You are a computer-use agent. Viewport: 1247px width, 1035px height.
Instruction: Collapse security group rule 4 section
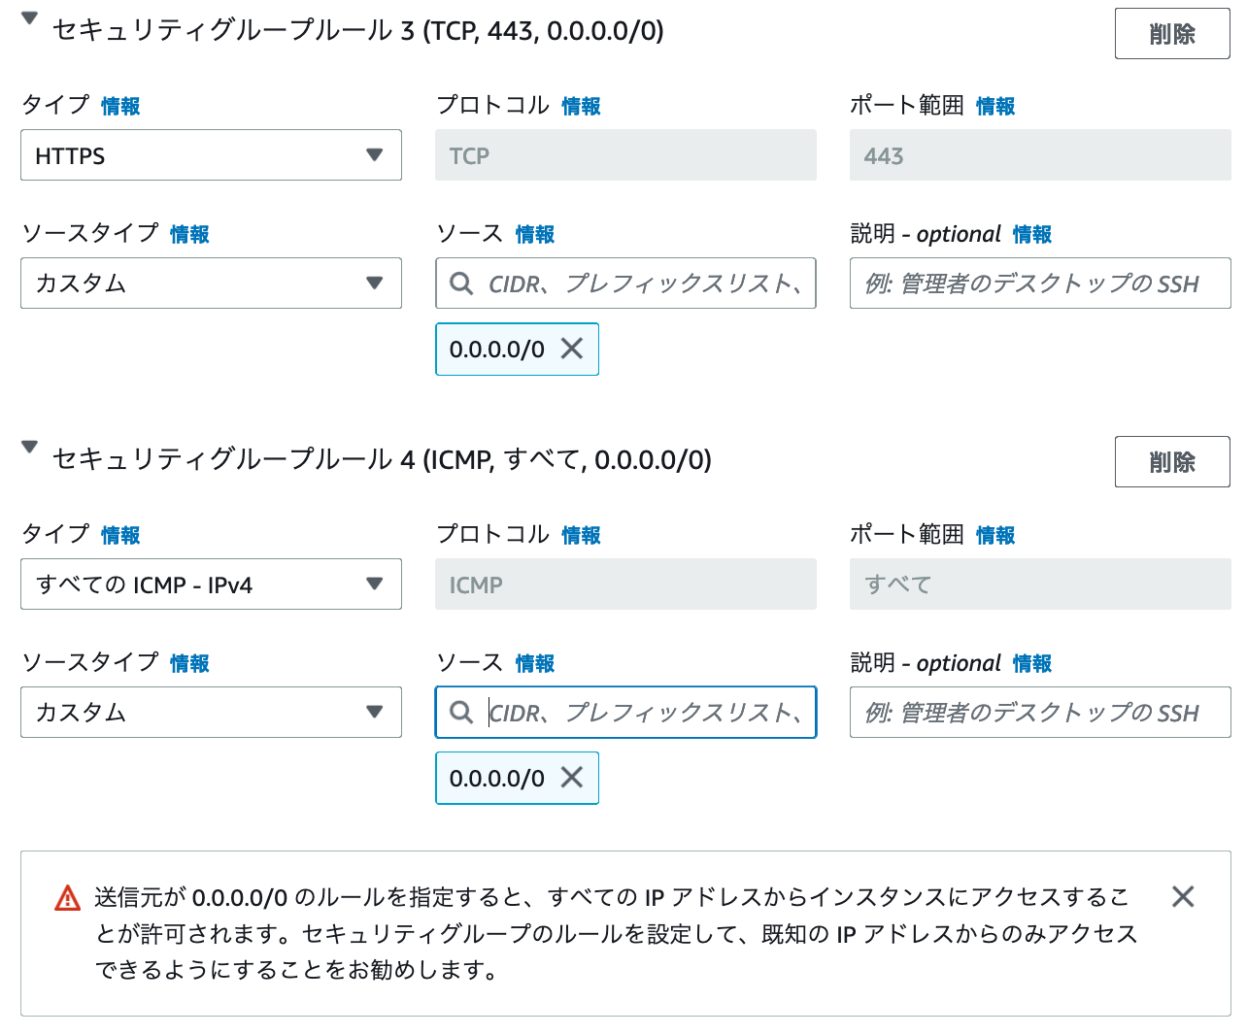click(28, 447)
